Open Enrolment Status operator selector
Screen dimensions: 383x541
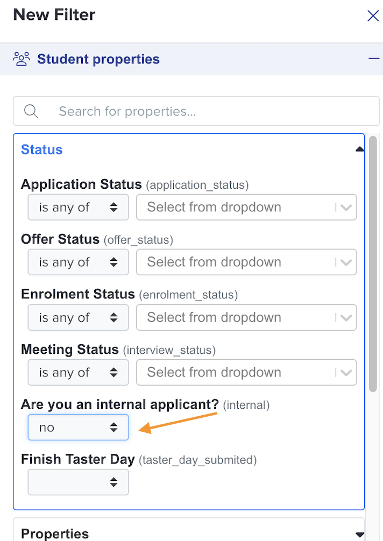click(x=79, y=317)
